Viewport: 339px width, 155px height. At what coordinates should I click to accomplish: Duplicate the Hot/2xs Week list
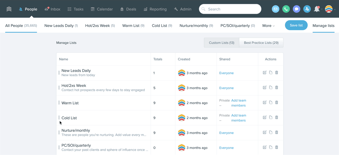[x=271, y=87]
